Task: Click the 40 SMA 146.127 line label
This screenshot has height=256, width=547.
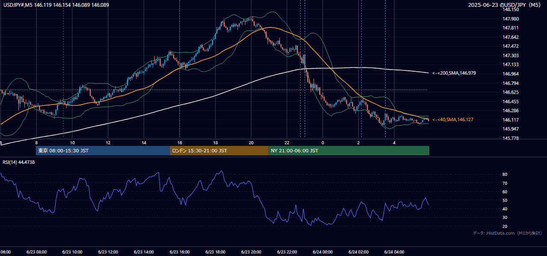Action: coord(453,120)
